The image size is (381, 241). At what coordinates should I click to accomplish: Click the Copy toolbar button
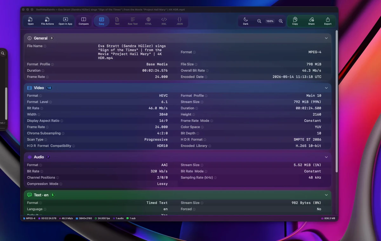[x=295, y=21]
